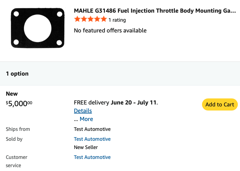The height and width of the screenshot is (171, 240).
Task: Click the "Ships from" label
Action: (18, 129)
